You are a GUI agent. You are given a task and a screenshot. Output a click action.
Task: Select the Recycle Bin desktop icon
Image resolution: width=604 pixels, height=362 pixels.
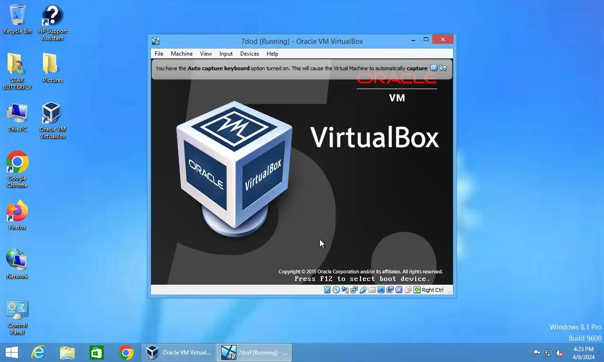point(17,20)
